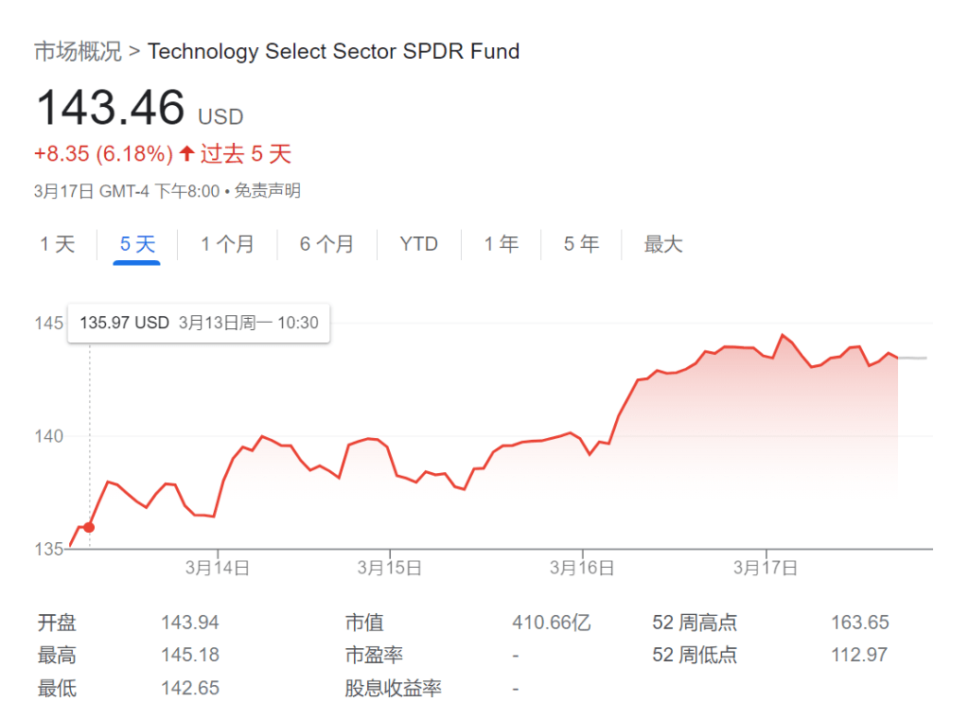Image resolution: width=969 pixels, height=720 pixels.
Task: Select the 6个月 chart view
Action: 326,244
